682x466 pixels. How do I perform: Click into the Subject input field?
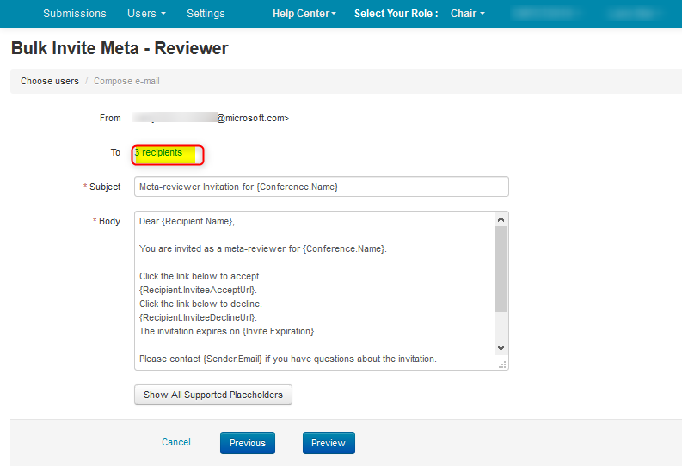[x=322, y=187]
